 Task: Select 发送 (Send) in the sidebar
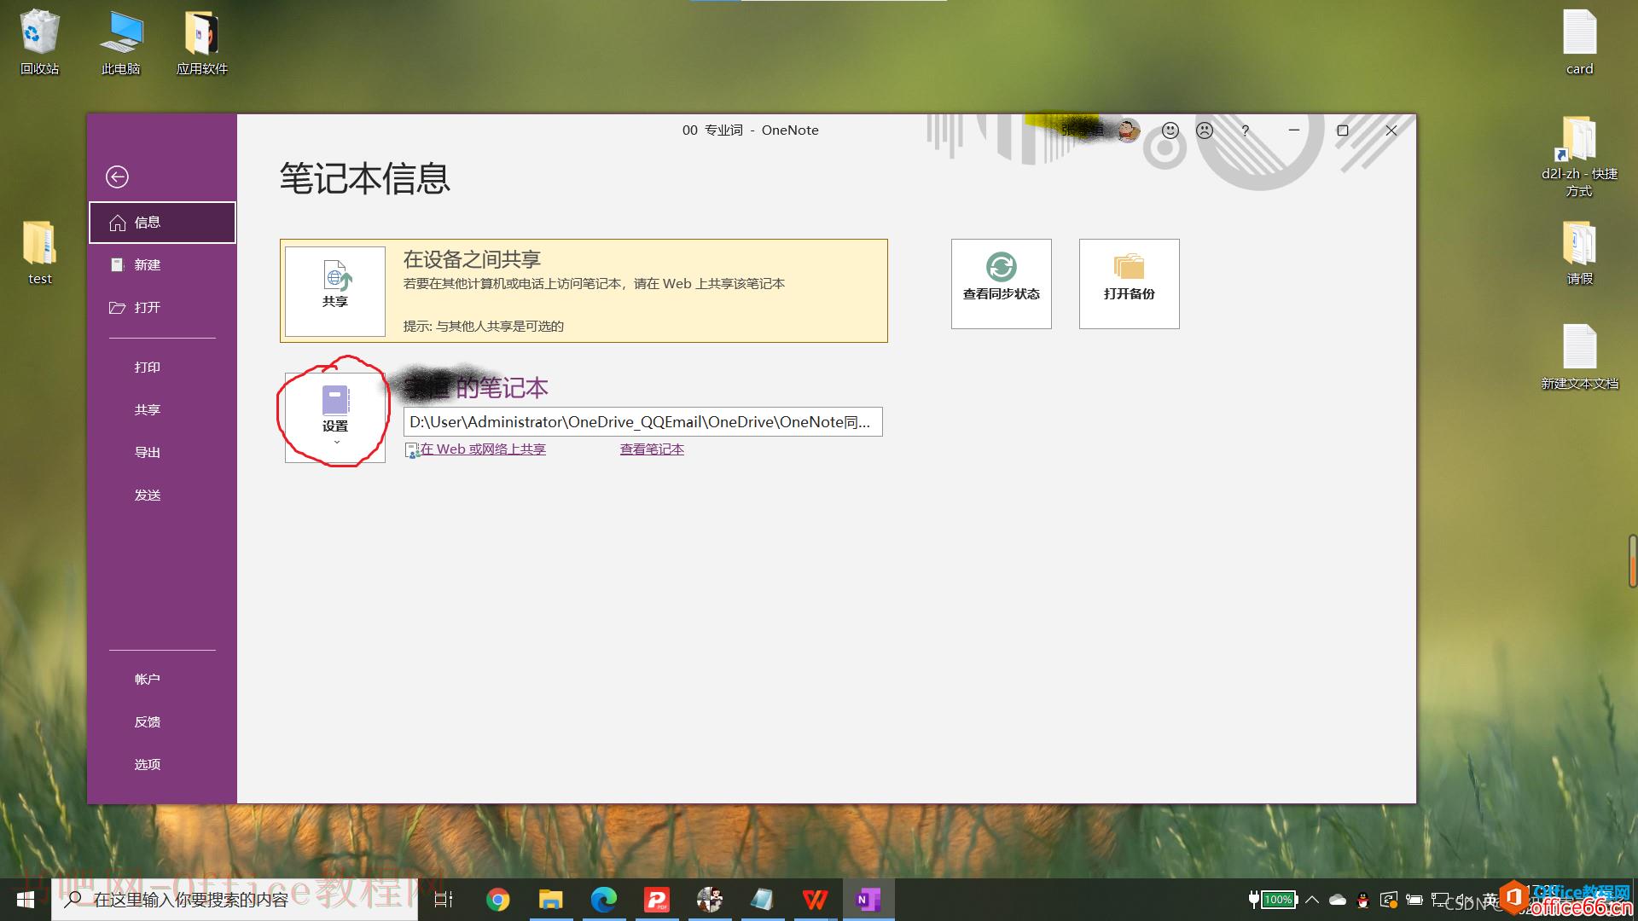pyautogui.click(x=162, y=495)
